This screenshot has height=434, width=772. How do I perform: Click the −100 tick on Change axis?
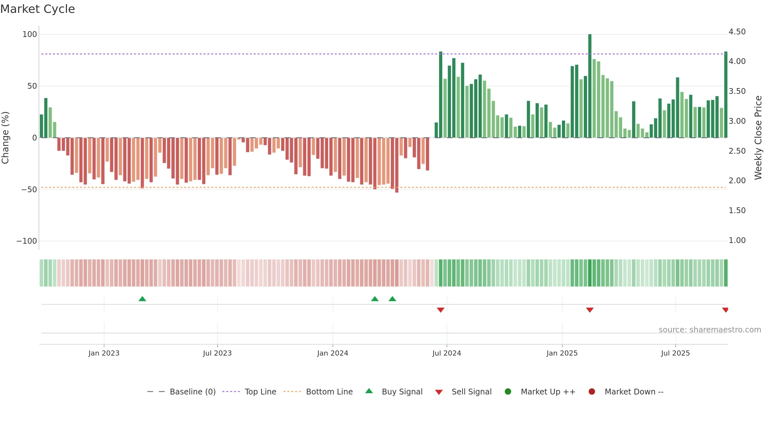[27, 241]
